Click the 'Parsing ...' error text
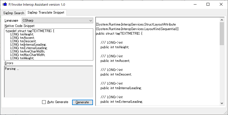The width and height of the screenshot is (228, 115). point(12,69)
